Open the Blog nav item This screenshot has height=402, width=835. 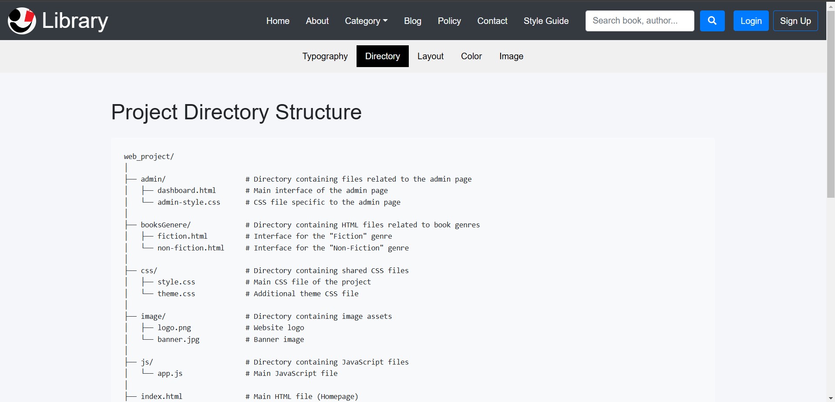click(x=412, y=21)
